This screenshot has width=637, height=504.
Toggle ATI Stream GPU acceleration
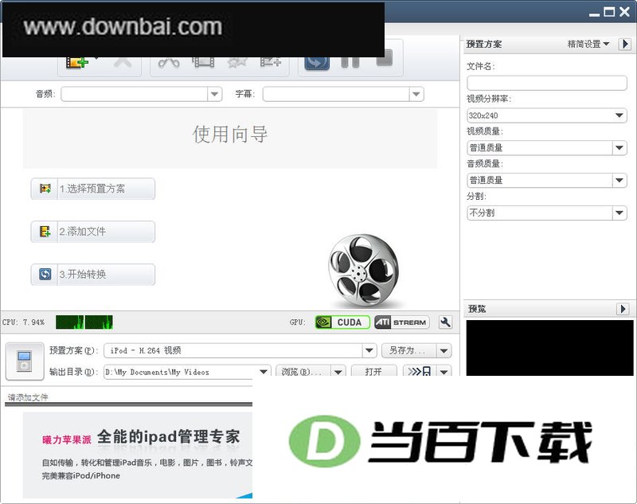pos(402,322)
